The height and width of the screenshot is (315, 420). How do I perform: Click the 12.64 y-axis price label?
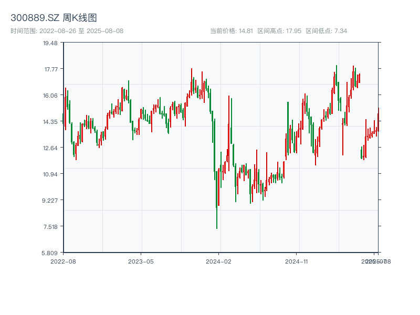pos(50,148)
